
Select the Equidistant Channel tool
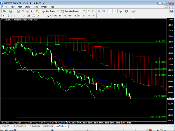[29, 16]
